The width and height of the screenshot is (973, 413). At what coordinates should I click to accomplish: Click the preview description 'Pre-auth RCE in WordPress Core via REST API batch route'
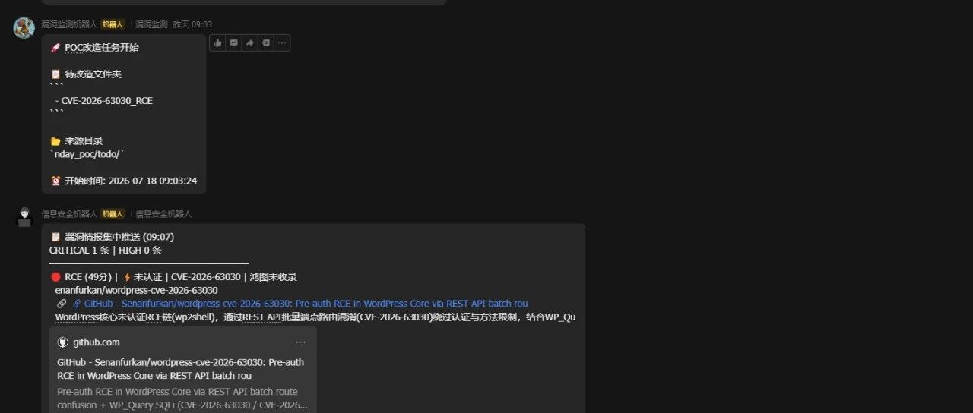[x=177, y=392]
